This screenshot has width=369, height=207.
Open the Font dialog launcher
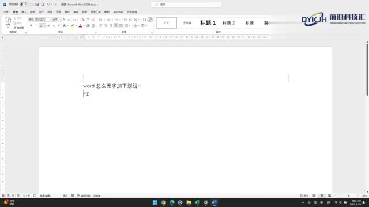click(95, 32)
